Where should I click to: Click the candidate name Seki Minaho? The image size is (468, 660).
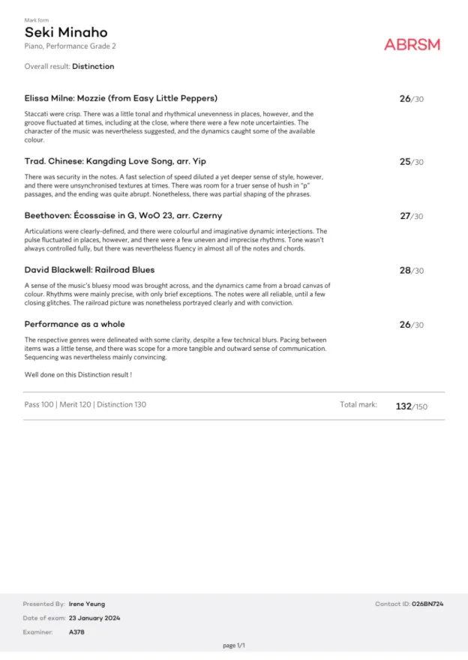point(66,32)
